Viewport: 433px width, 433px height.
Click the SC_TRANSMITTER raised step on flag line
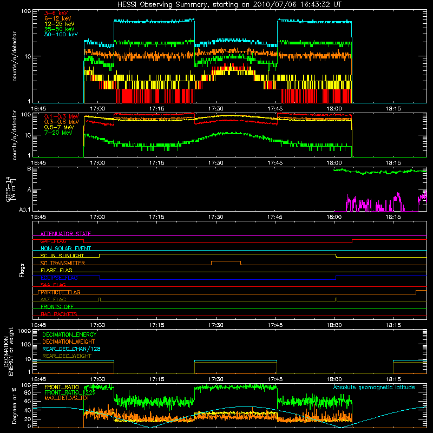[x=226, y=261]
